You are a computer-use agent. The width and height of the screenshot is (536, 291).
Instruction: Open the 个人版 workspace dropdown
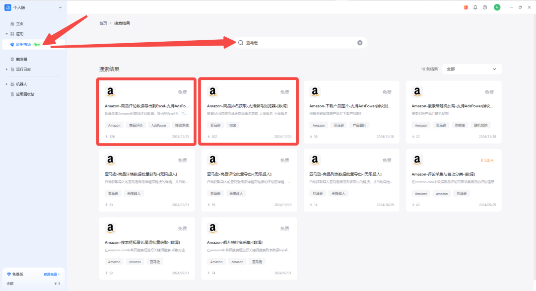click(x=60, y=7)
